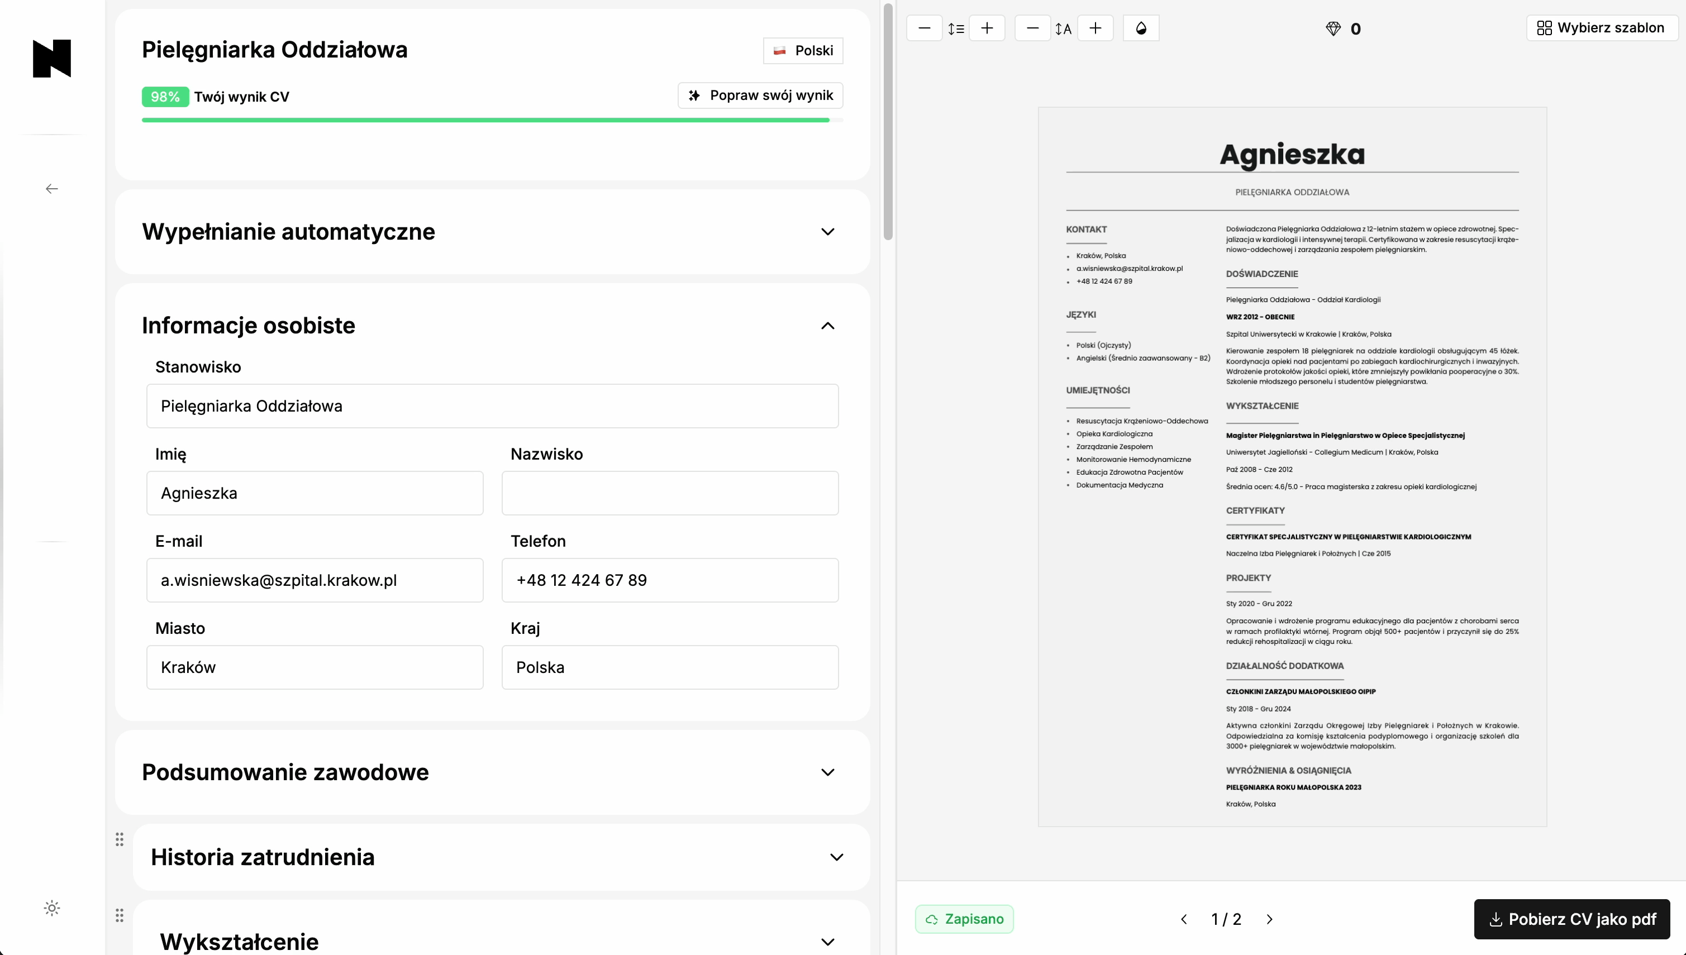Click the app logo at top left
Viewport: 1686px width, 955px height.
[x=52, y=59]
